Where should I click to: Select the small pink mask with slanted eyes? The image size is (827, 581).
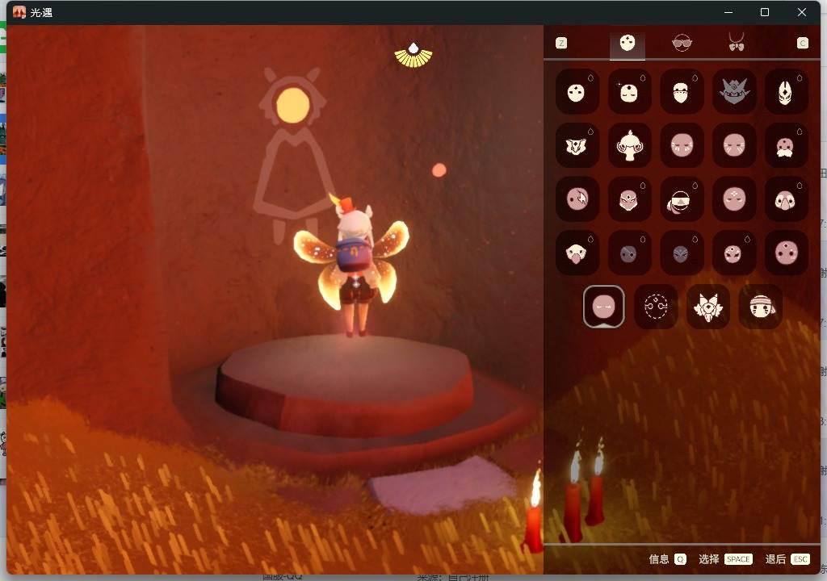(x=734, y=253)
